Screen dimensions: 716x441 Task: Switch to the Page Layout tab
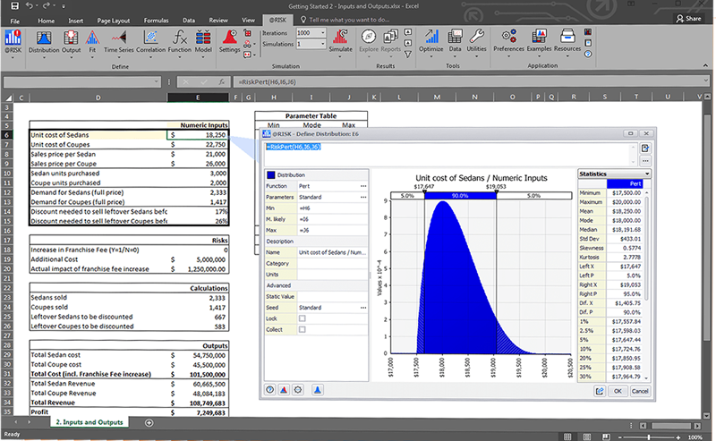click(x=114, y=21)
